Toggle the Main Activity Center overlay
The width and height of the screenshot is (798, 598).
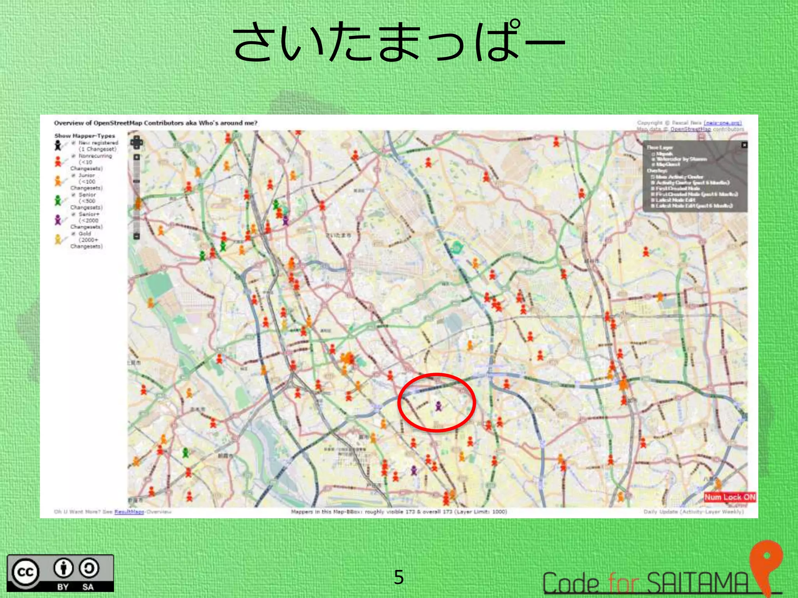point(653,177)
